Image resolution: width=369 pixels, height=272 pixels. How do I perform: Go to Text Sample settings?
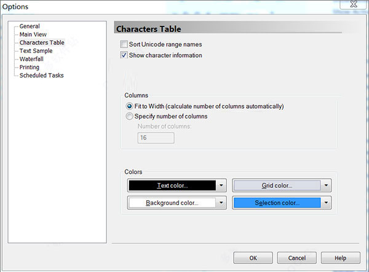(36, 51)
